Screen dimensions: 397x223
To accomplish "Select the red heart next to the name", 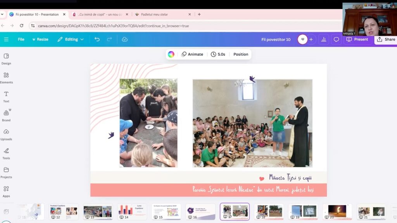I will pyautogui.click(x=262, y=179).
